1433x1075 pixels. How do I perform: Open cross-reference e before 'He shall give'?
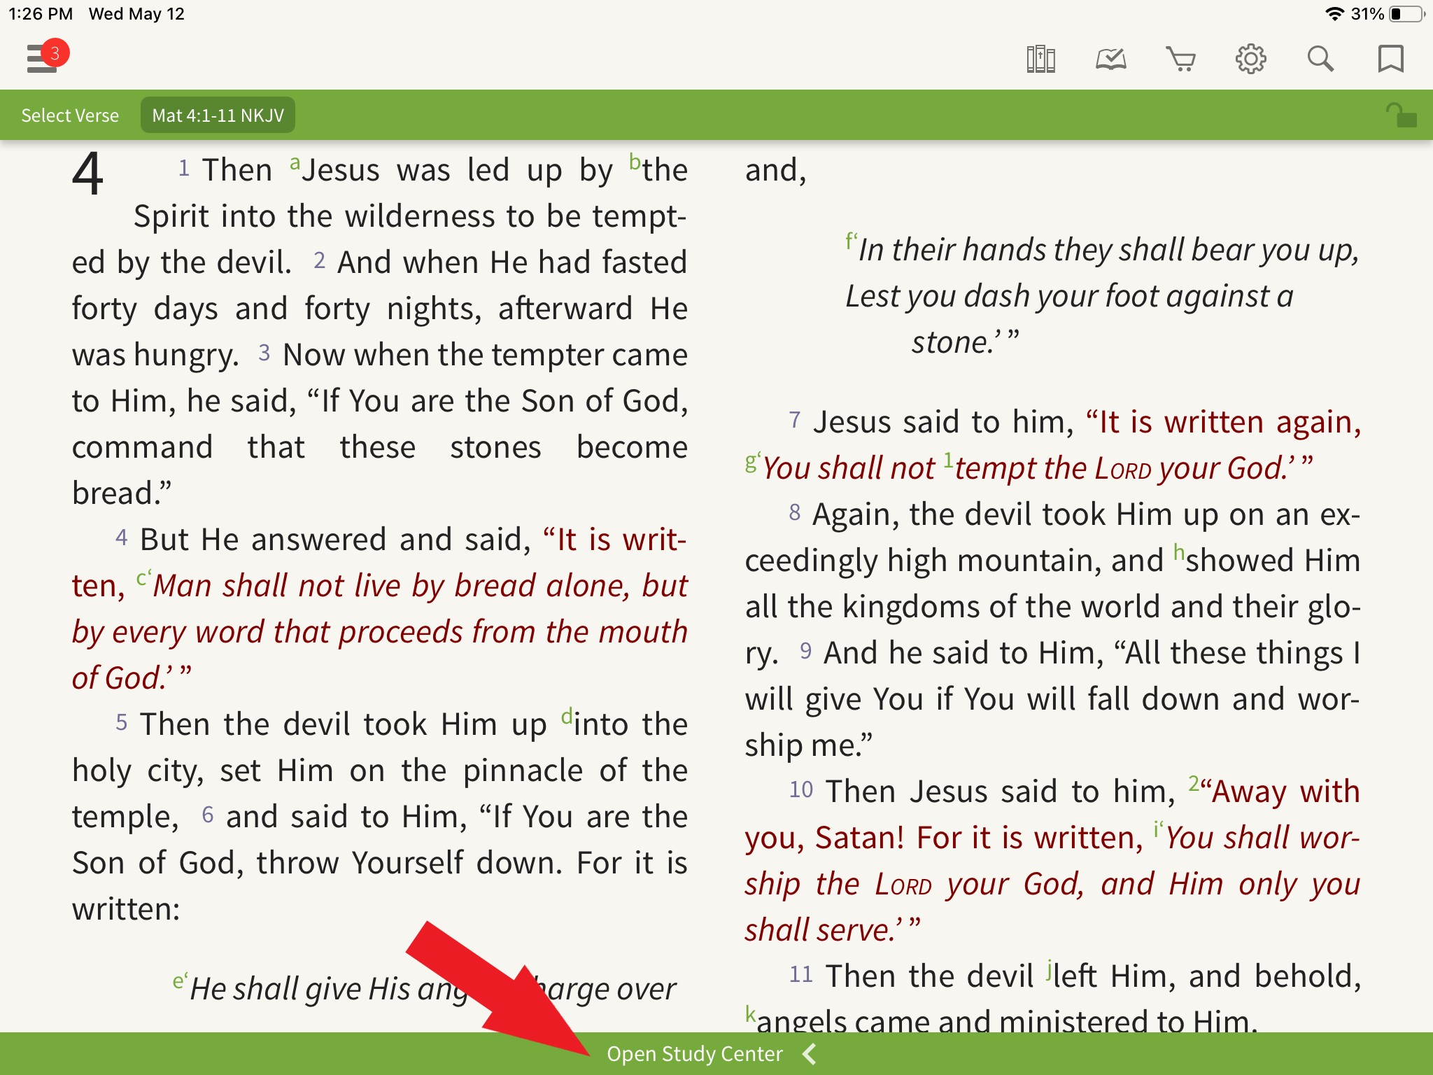(x=181, y=981)
